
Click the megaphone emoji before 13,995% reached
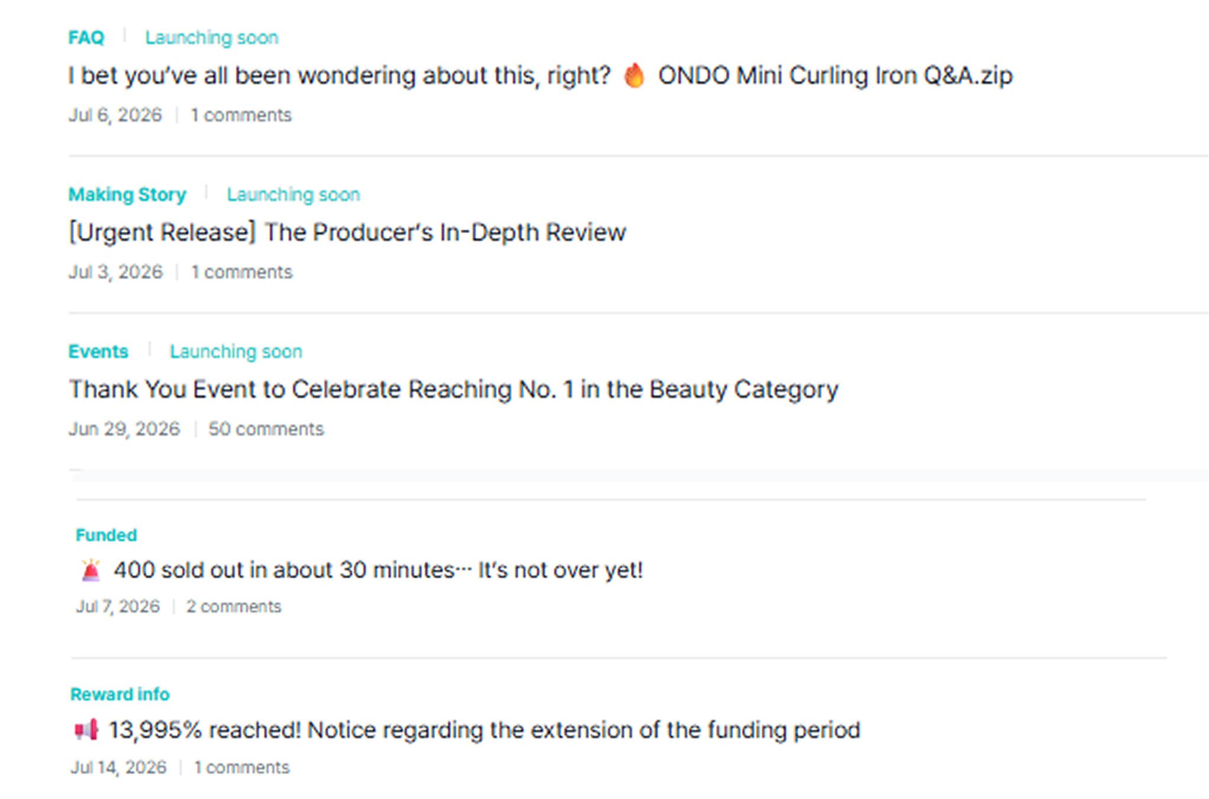(x=86, y=730)
